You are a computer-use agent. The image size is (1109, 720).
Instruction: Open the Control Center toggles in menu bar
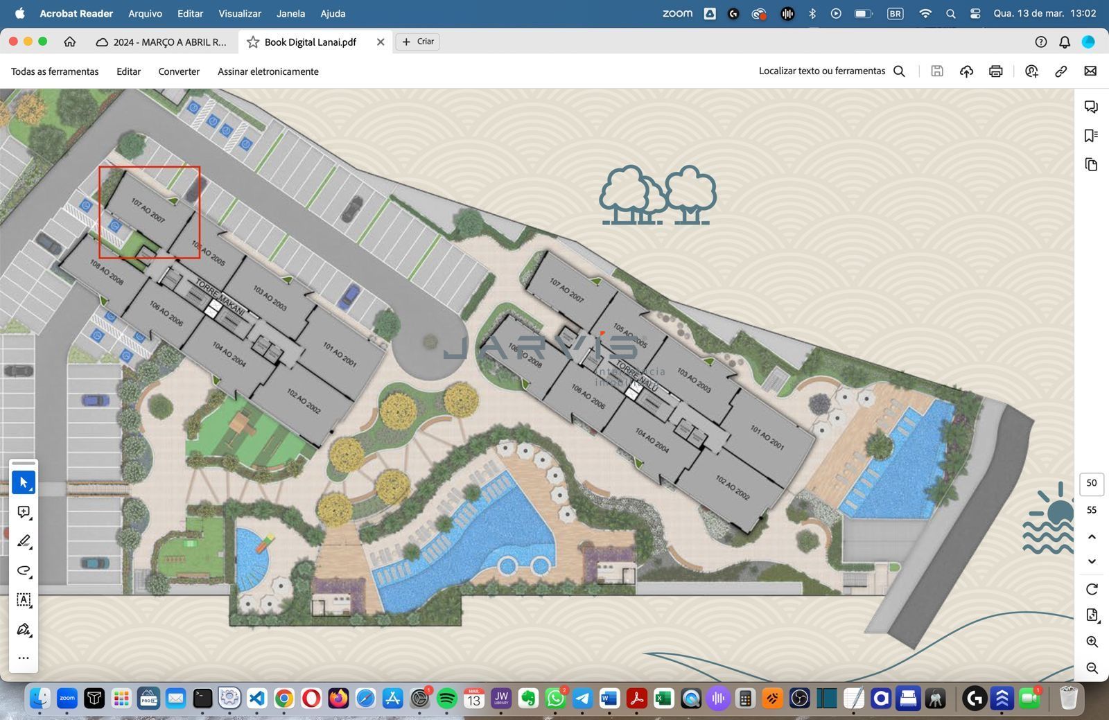coord(975,13)
